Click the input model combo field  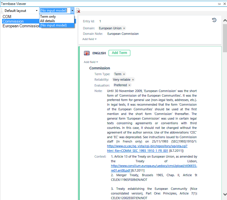click(x=55, y=10)
